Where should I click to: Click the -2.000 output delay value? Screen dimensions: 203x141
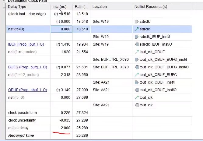coord(65,128)
